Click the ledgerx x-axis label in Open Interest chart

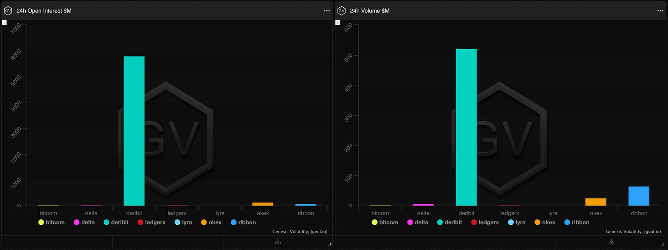coord(177,213)
